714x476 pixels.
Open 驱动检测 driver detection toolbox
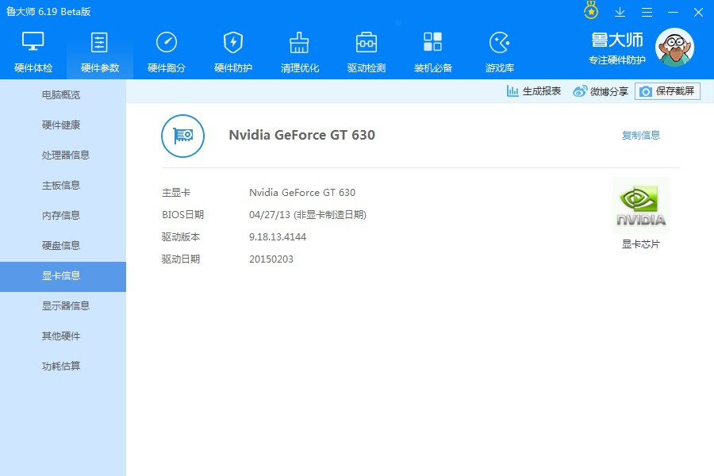pos(366,52)
